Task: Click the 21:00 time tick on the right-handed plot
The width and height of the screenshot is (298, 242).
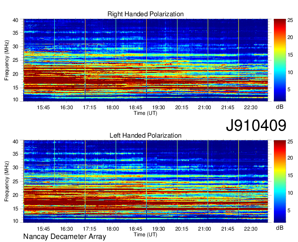Action: pos(205,107)
